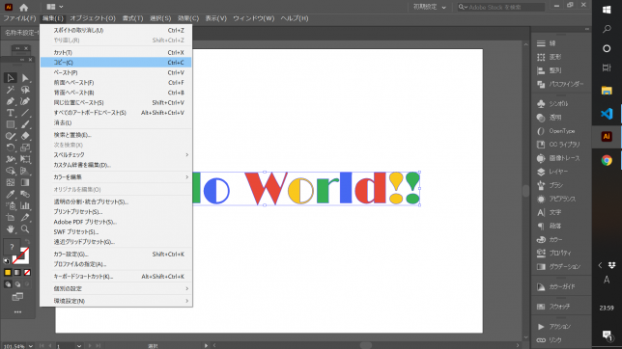This screenshot has width=622, height=349.
Task: Open Edit Toolbar three dots
Action: [17, 312]
